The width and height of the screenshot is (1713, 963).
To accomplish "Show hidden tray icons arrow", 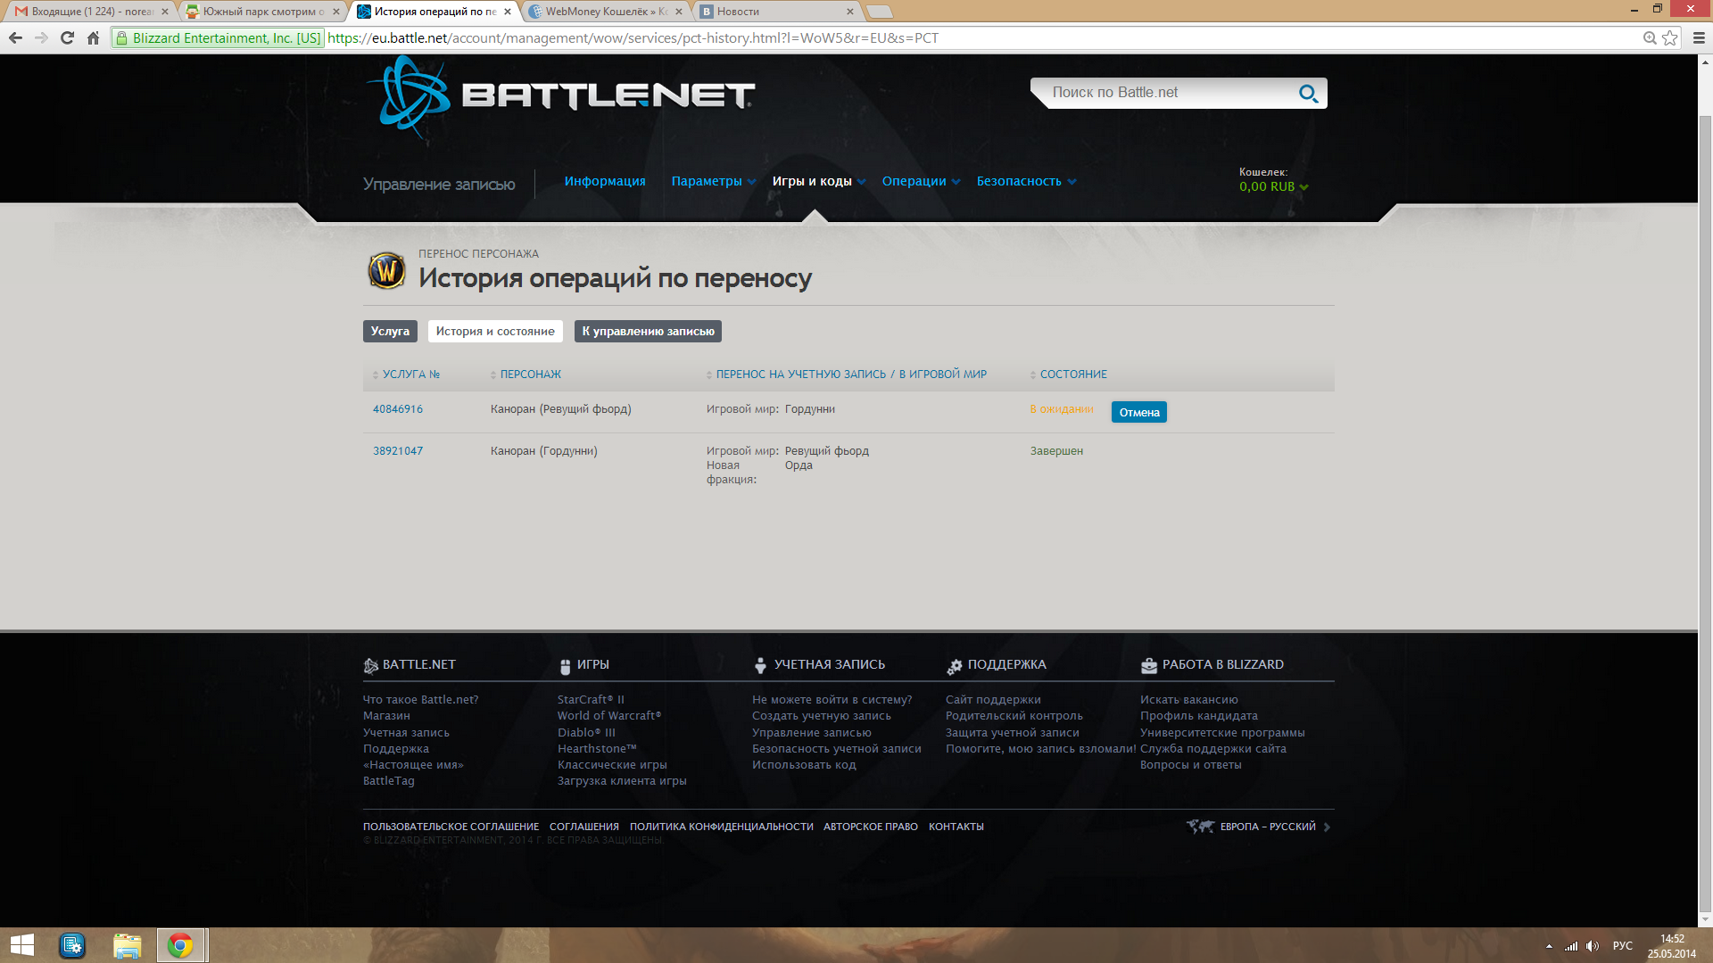I will 1549,946.
